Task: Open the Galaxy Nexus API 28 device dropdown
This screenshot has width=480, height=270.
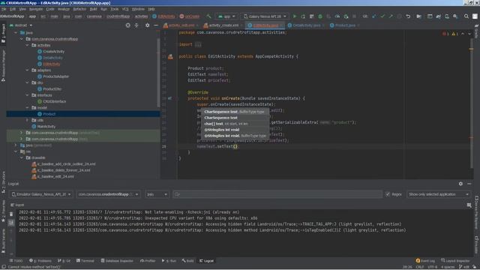Action: [265, 16]
